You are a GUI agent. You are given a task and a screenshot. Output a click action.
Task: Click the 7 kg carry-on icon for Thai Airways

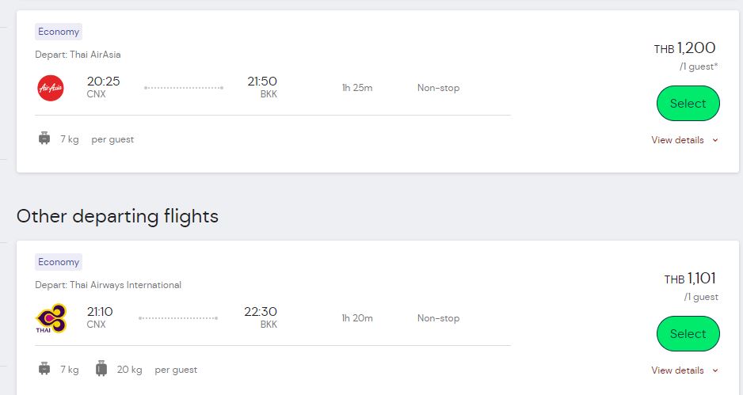click(44, 368)
